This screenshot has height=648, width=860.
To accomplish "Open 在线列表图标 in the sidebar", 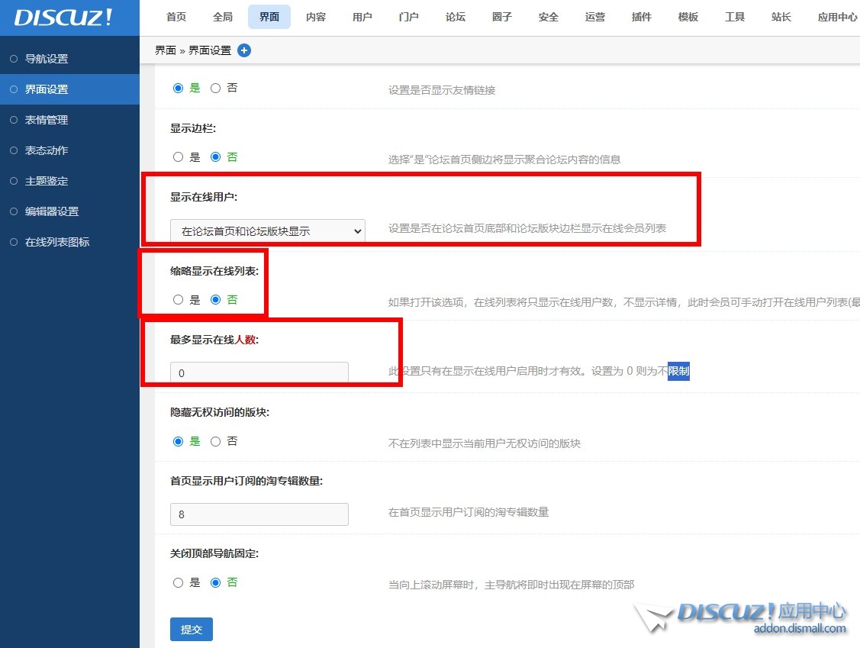I will [x=57, y=242].
